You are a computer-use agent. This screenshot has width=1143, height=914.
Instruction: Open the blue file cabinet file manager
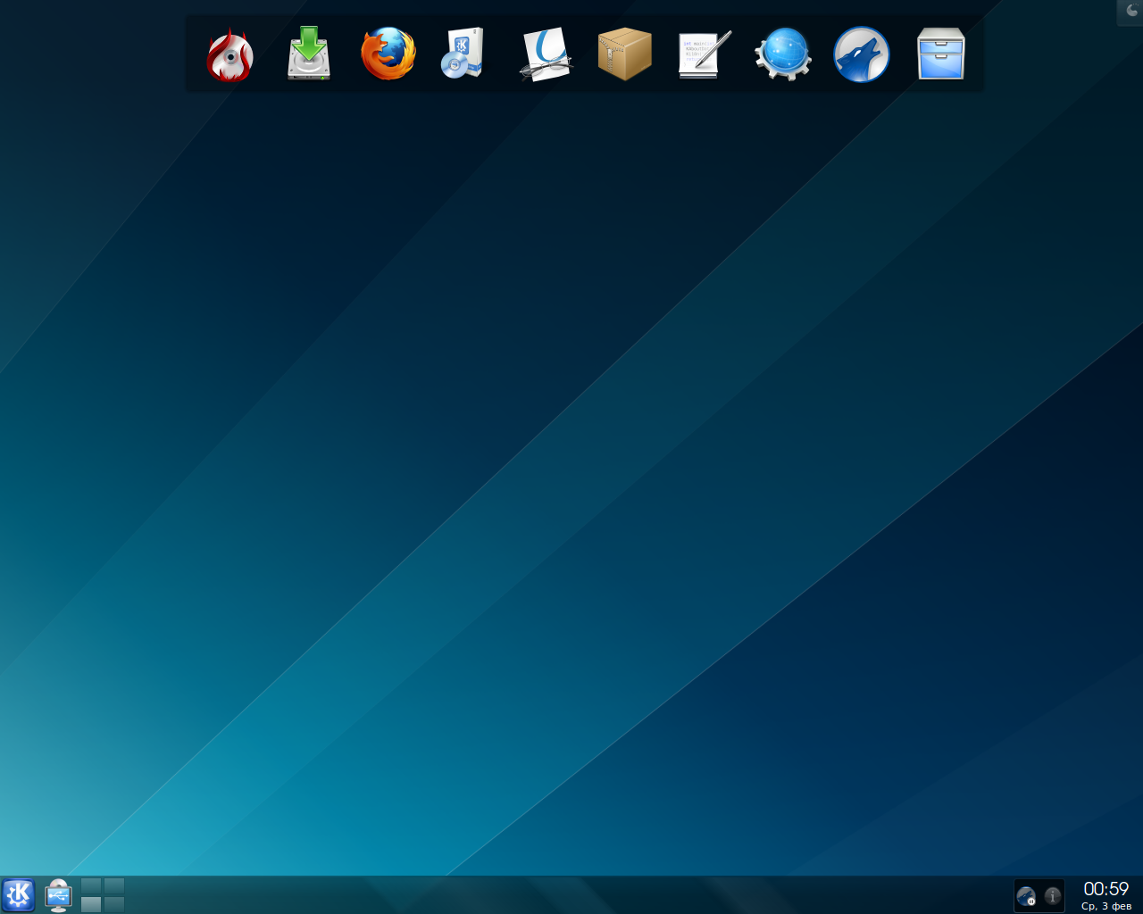click(x=941, y=54)
